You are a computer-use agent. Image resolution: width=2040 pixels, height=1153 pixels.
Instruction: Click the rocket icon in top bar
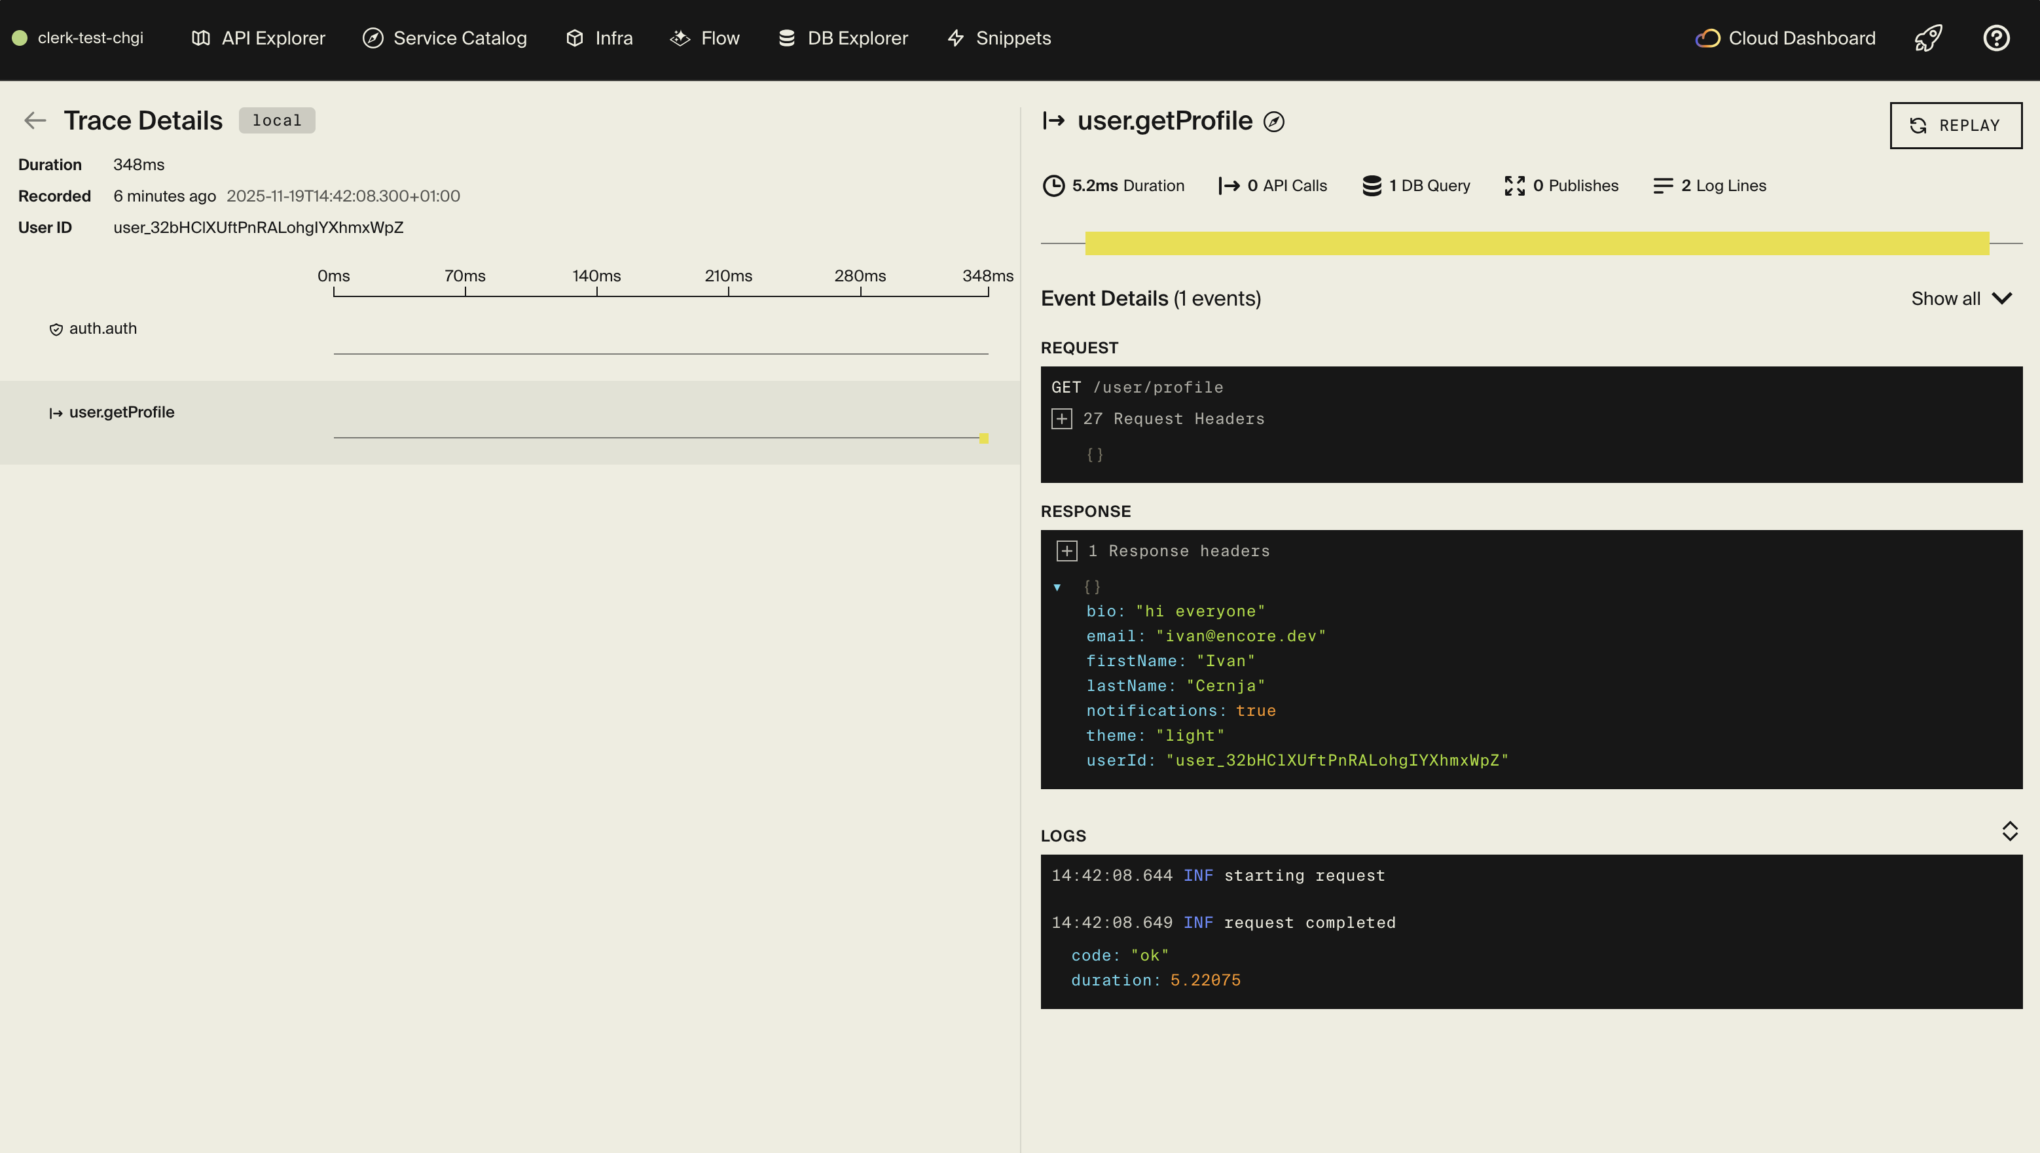[x=1928, y=38]
